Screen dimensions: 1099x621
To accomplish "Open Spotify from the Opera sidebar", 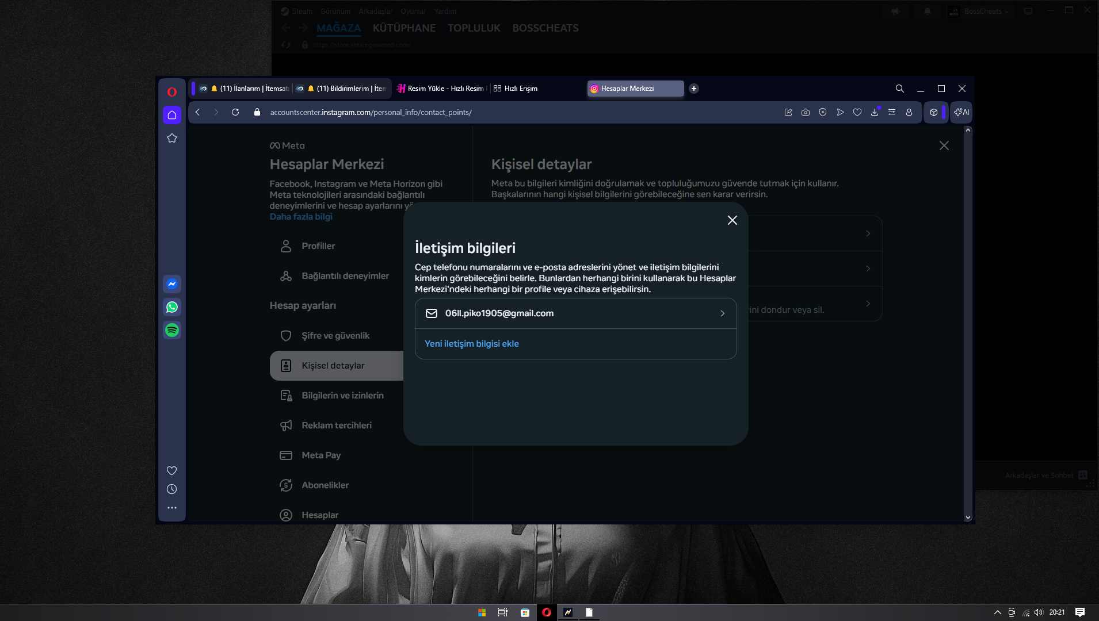I will (x=172, y=330).
